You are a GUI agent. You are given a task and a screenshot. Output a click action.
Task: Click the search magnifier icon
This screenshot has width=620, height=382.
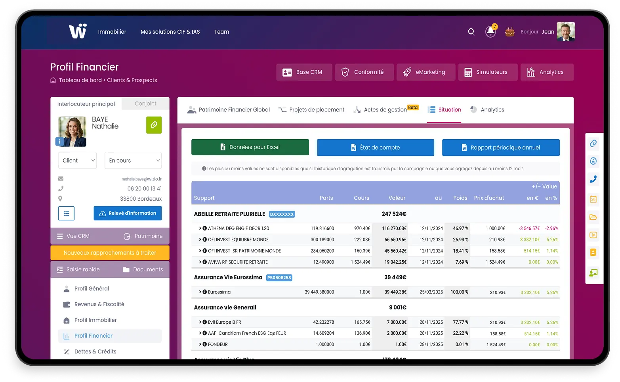(471, 32)
